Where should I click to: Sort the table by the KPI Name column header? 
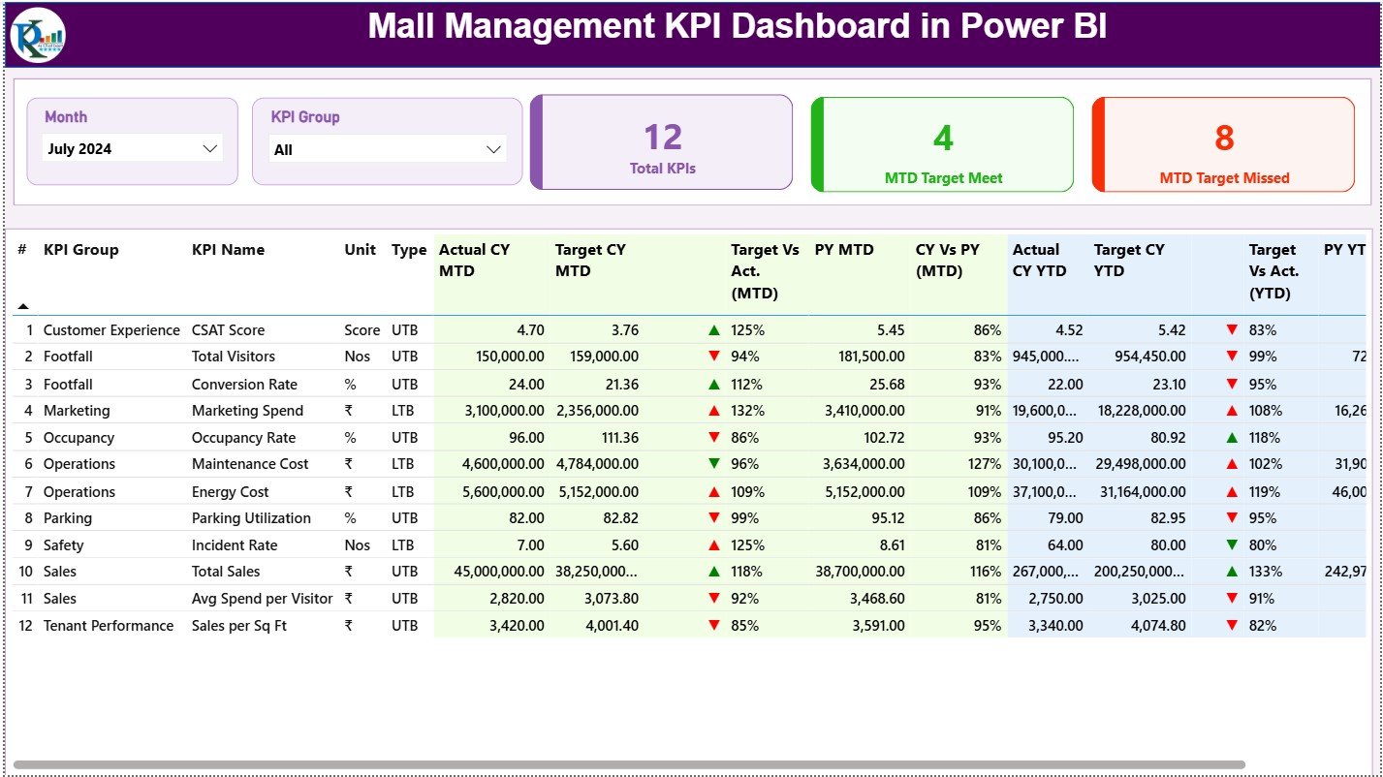(226, 249)
